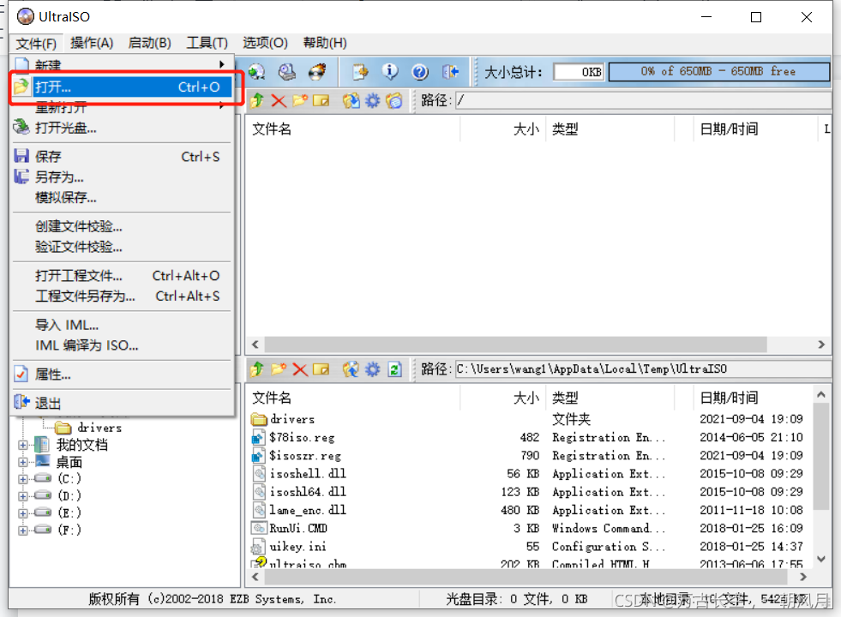Choose 打开... Ctrl+O in the File menu
The height and width of the screenshot is (617, 841).
[123, 87]
